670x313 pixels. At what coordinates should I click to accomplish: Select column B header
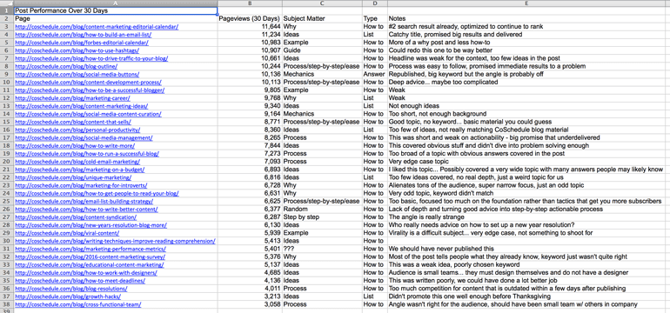[x=250, y=3]
